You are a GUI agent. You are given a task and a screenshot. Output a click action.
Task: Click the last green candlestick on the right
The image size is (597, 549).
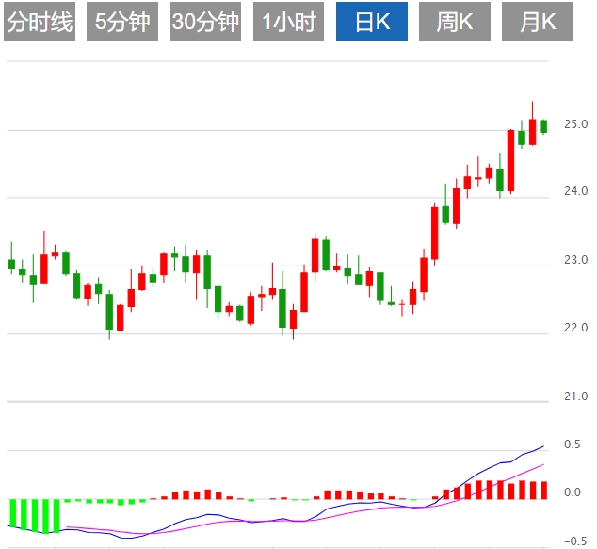pos(543,126)
